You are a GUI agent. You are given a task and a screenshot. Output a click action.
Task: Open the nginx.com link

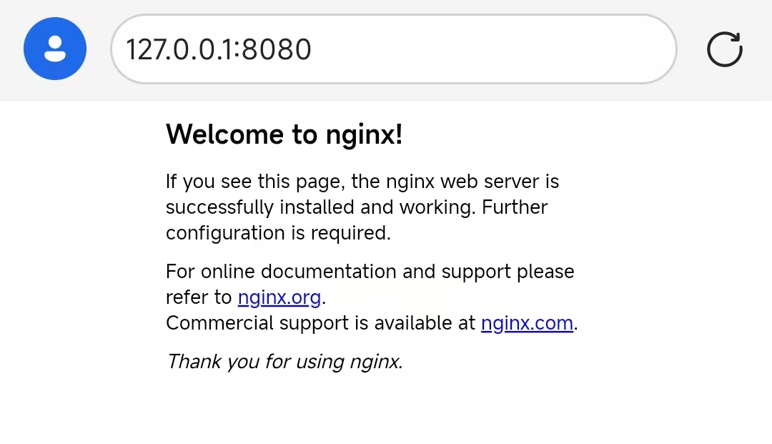tap(527, 323)
